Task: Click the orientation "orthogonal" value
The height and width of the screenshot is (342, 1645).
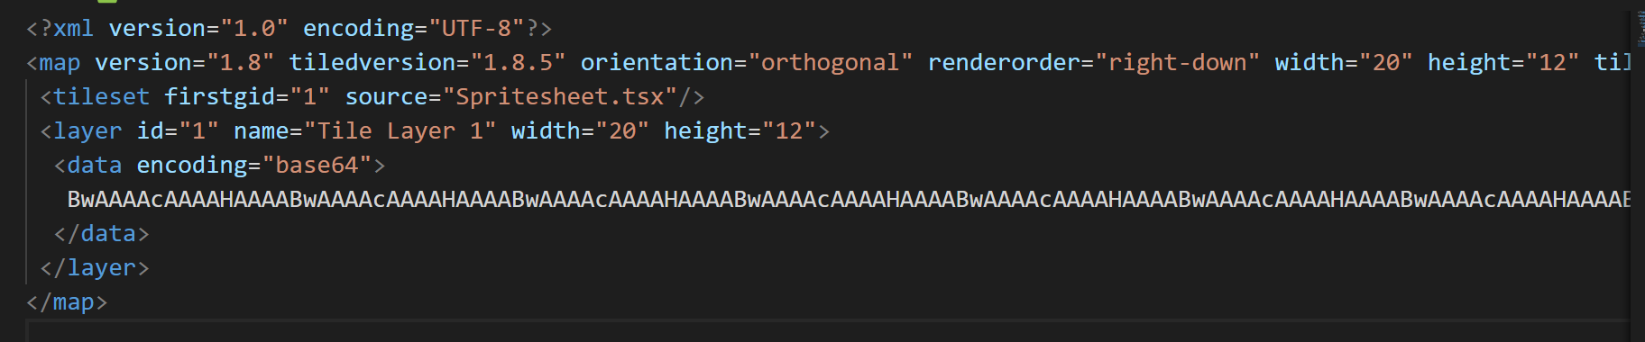Action: click(831, 63)
